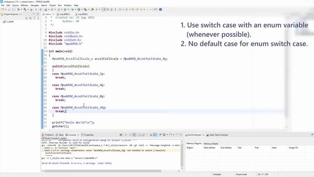This screenshot has height=177, width=314.
Task: Open dropdown next to Open Console icon
Action: [174, 135]
